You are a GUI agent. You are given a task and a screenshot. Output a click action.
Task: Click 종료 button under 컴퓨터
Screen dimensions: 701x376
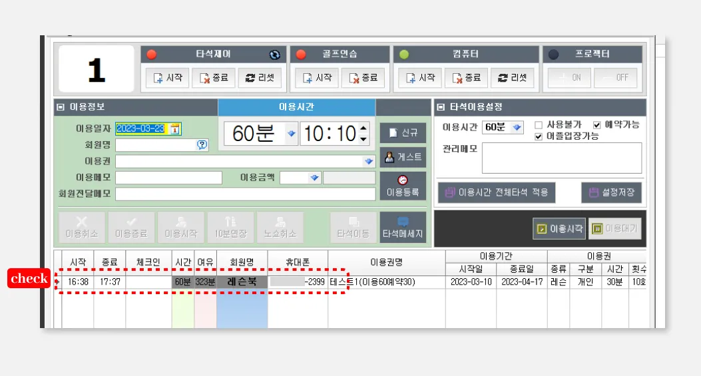(x=466, y=78)
